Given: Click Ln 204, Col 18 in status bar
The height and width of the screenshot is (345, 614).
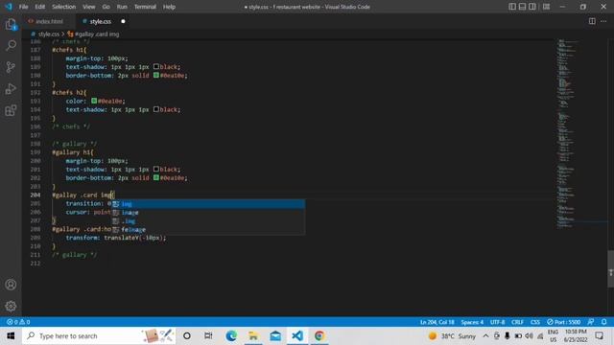Looking at the screenshot, I should [437, 322].
